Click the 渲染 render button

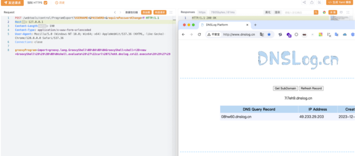(x=277, y=13)
